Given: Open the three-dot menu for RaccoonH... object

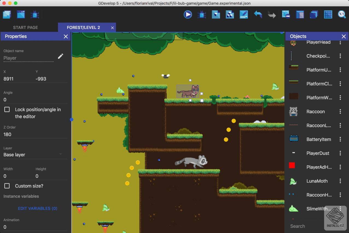Looking at the screenshot, I should coord(340,195).
